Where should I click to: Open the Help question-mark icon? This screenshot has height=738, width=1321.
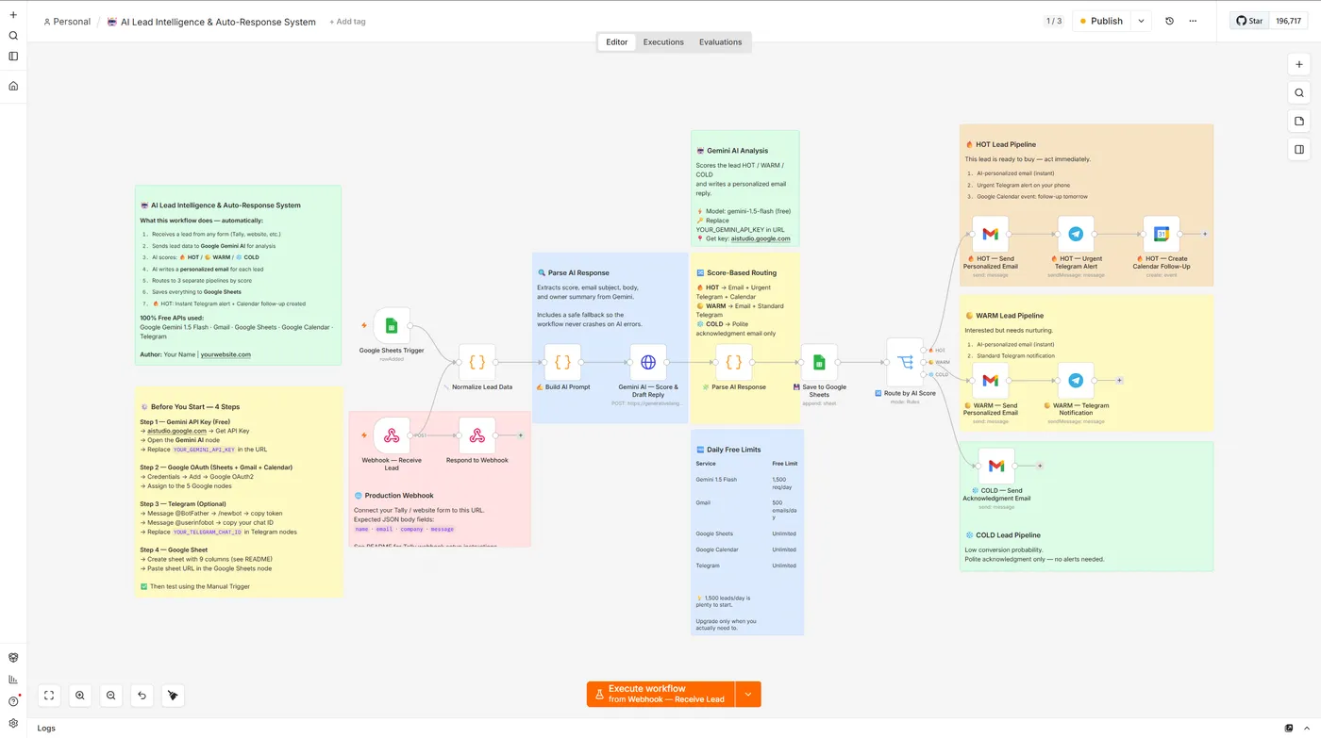tap(13, 701)
